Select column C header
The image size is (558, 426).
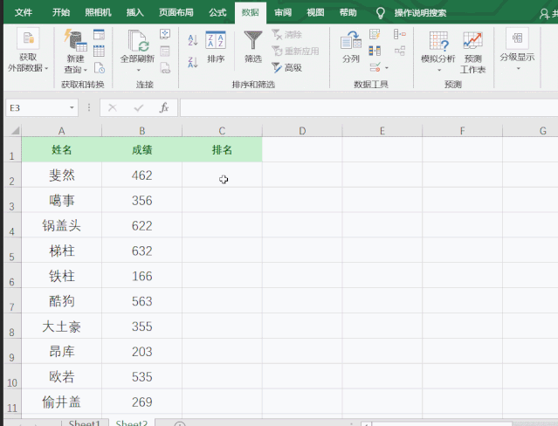[222, 131]
